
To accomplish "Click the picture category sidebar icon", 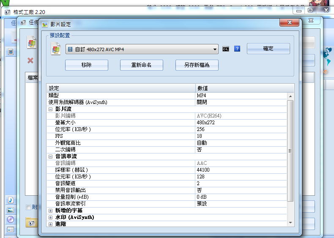I will tap(11, 210).
